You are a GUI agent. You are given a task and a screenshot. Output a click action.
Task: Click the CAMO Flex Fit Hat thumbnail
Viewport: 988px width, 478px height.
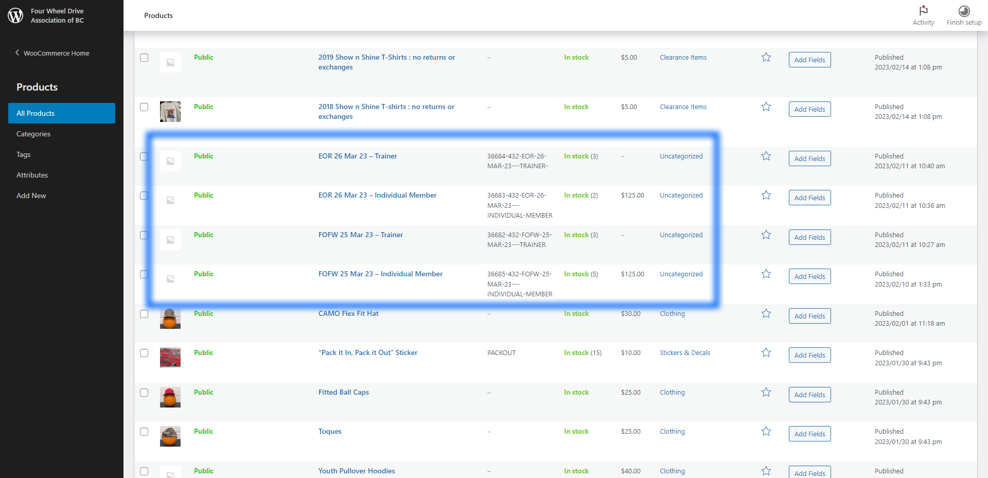click(170, 318)
